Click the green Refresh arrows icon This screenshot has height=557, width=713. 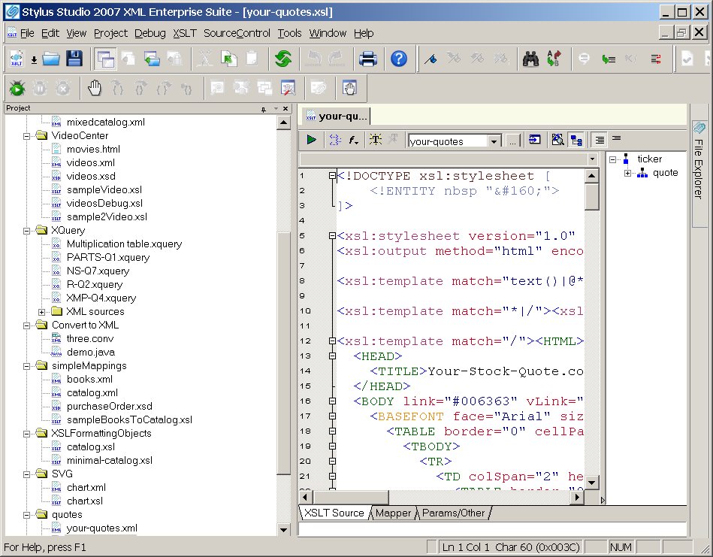[283, 59]
